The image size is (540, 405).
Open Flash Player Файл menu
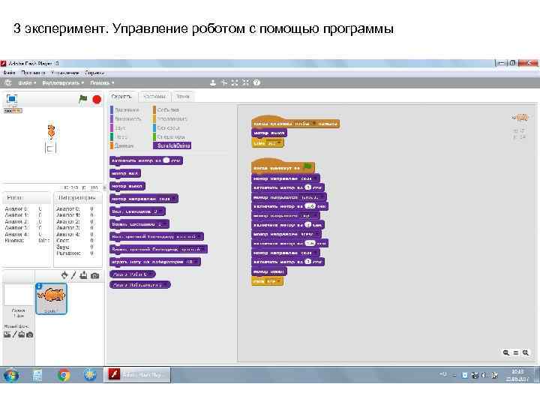pos(9,73)
